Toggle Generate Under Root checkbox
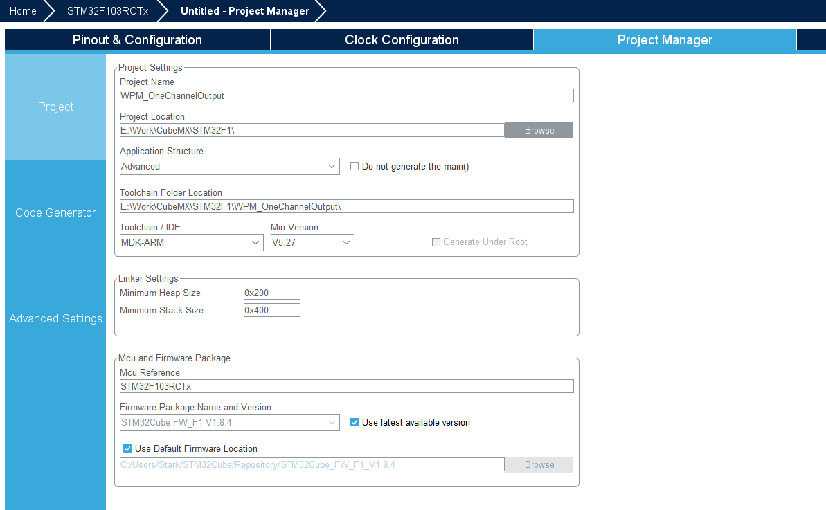The width and height of the screenshot is (826, 510). click(436, 242)
